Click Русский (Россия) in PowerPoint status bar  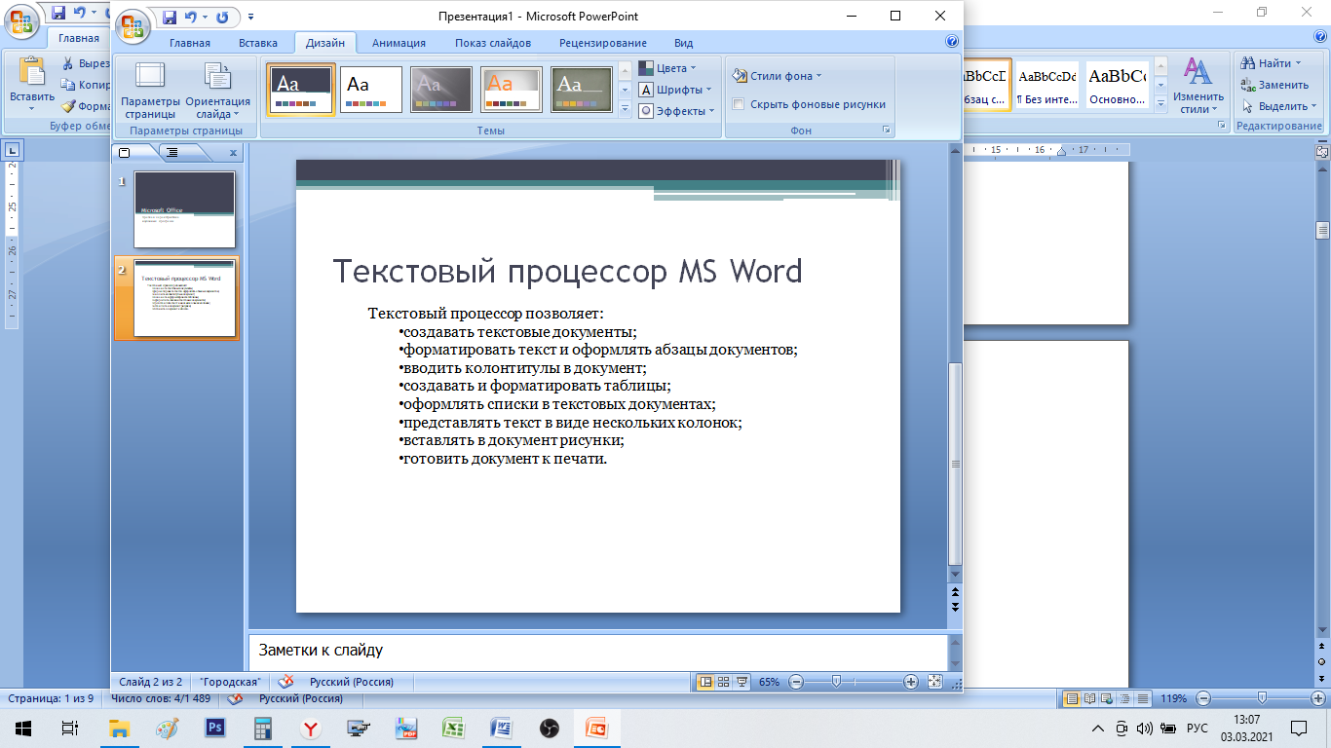352,682
